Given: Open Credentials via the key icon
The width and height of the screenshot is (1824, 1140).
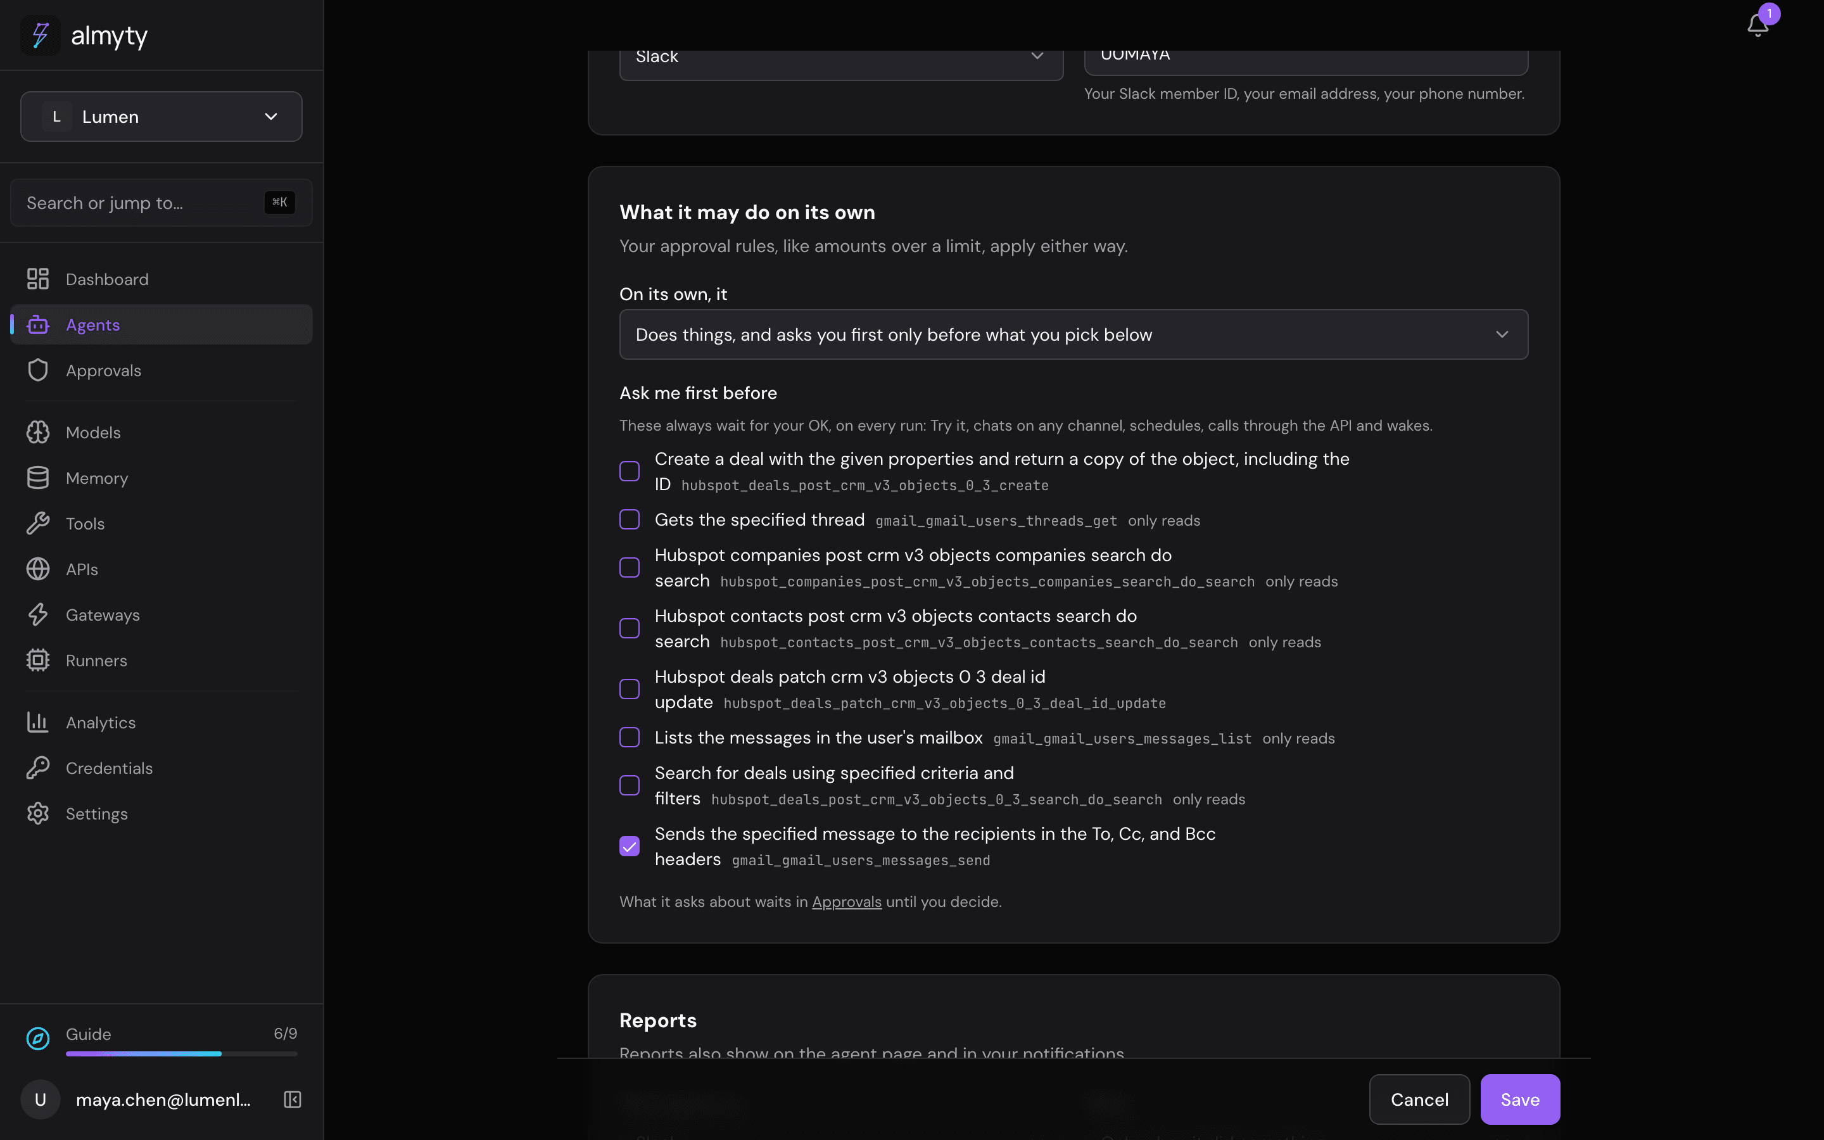Looking at the screenshot, I should tap(38, 768).
